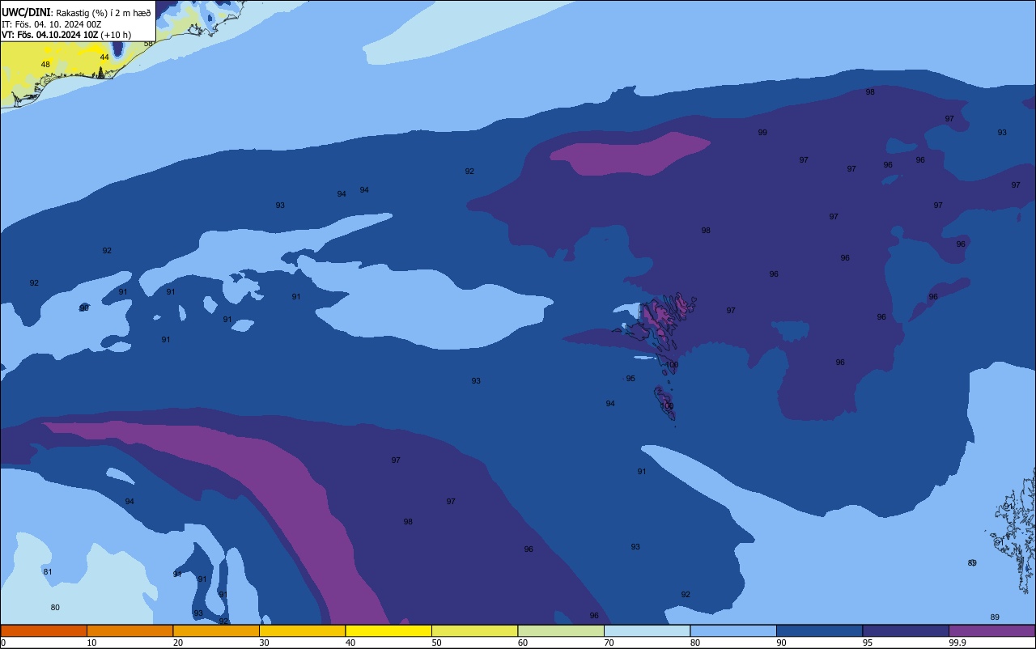Viewport: 1036px width, 649px height.
Task: Click the humidity value 81 on the map
Action: tap(48, 572)
